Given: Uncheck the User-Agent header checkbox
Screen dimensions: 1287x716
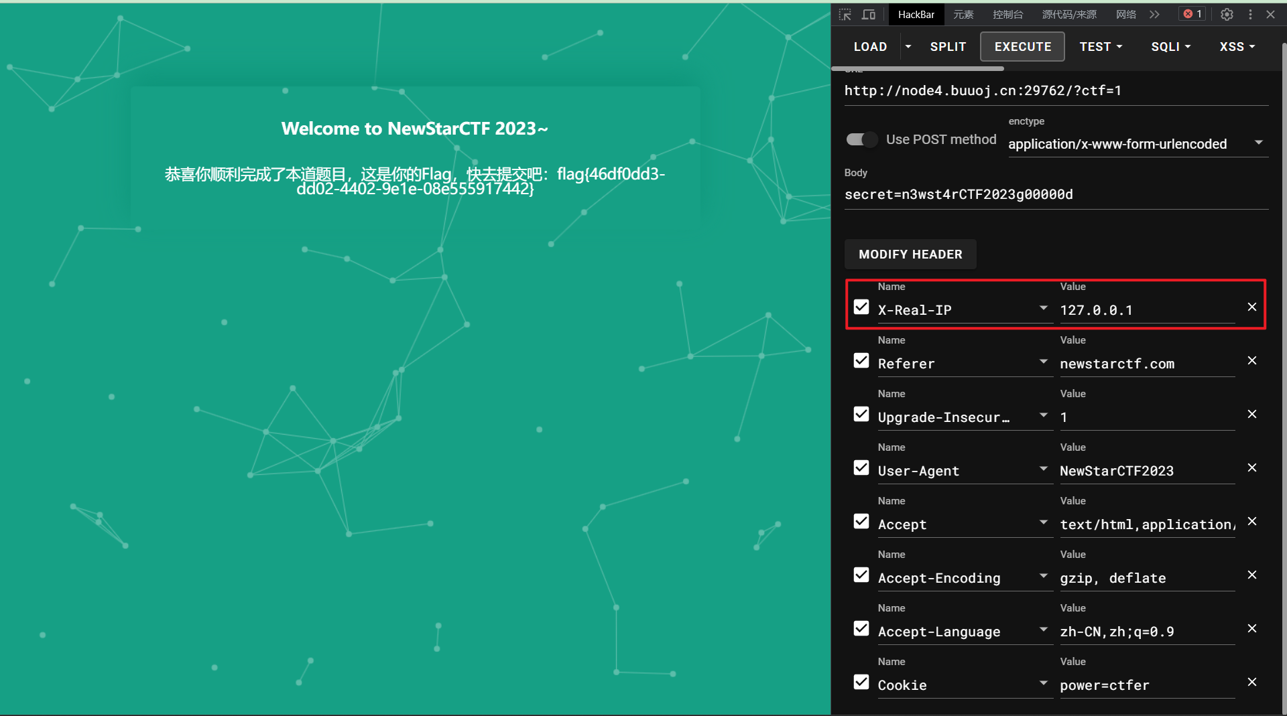Looking at the screenshot, I should (861, 468).
